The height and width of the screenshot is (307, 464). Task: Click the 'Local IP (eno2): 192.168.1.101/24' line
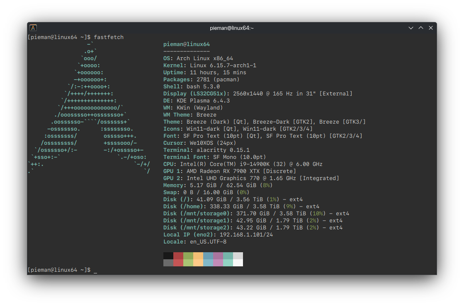[x=218, y=235]
